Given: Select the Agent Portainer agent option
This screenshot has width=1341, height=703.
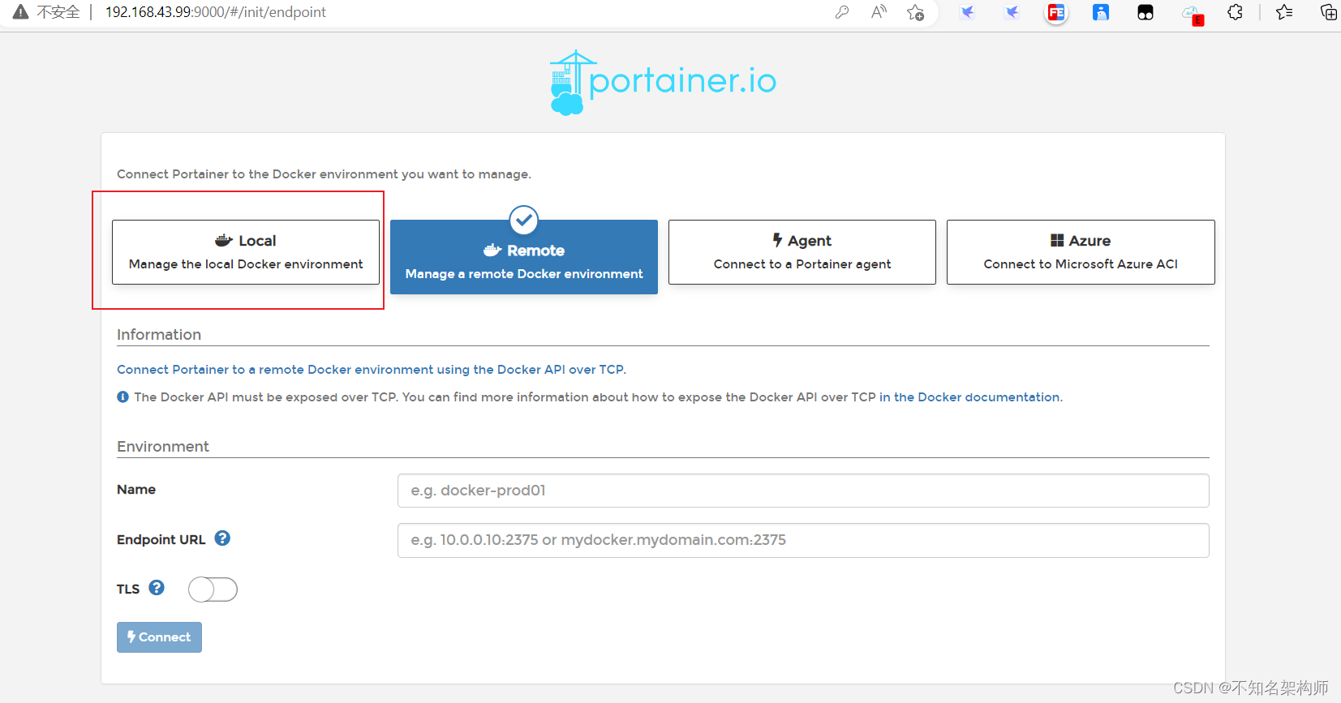Looking at the screenshot, I should click(802, 252).
